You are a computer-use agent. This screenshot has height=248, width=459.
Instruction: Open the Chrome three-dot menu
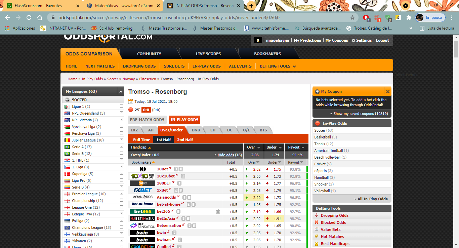[451, 17]
